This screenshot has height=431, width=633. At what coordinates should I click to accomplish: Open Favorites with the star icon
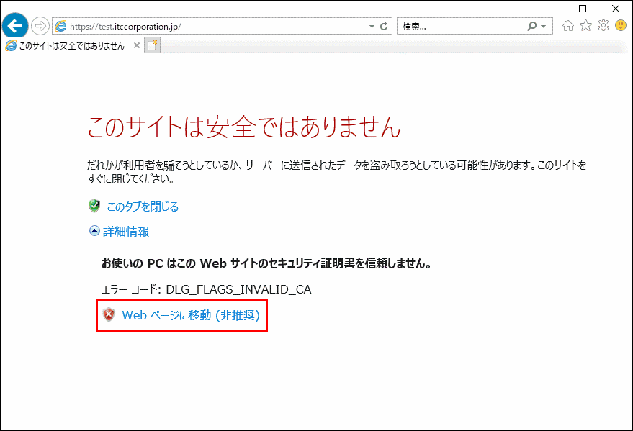[x=585, y=26]
